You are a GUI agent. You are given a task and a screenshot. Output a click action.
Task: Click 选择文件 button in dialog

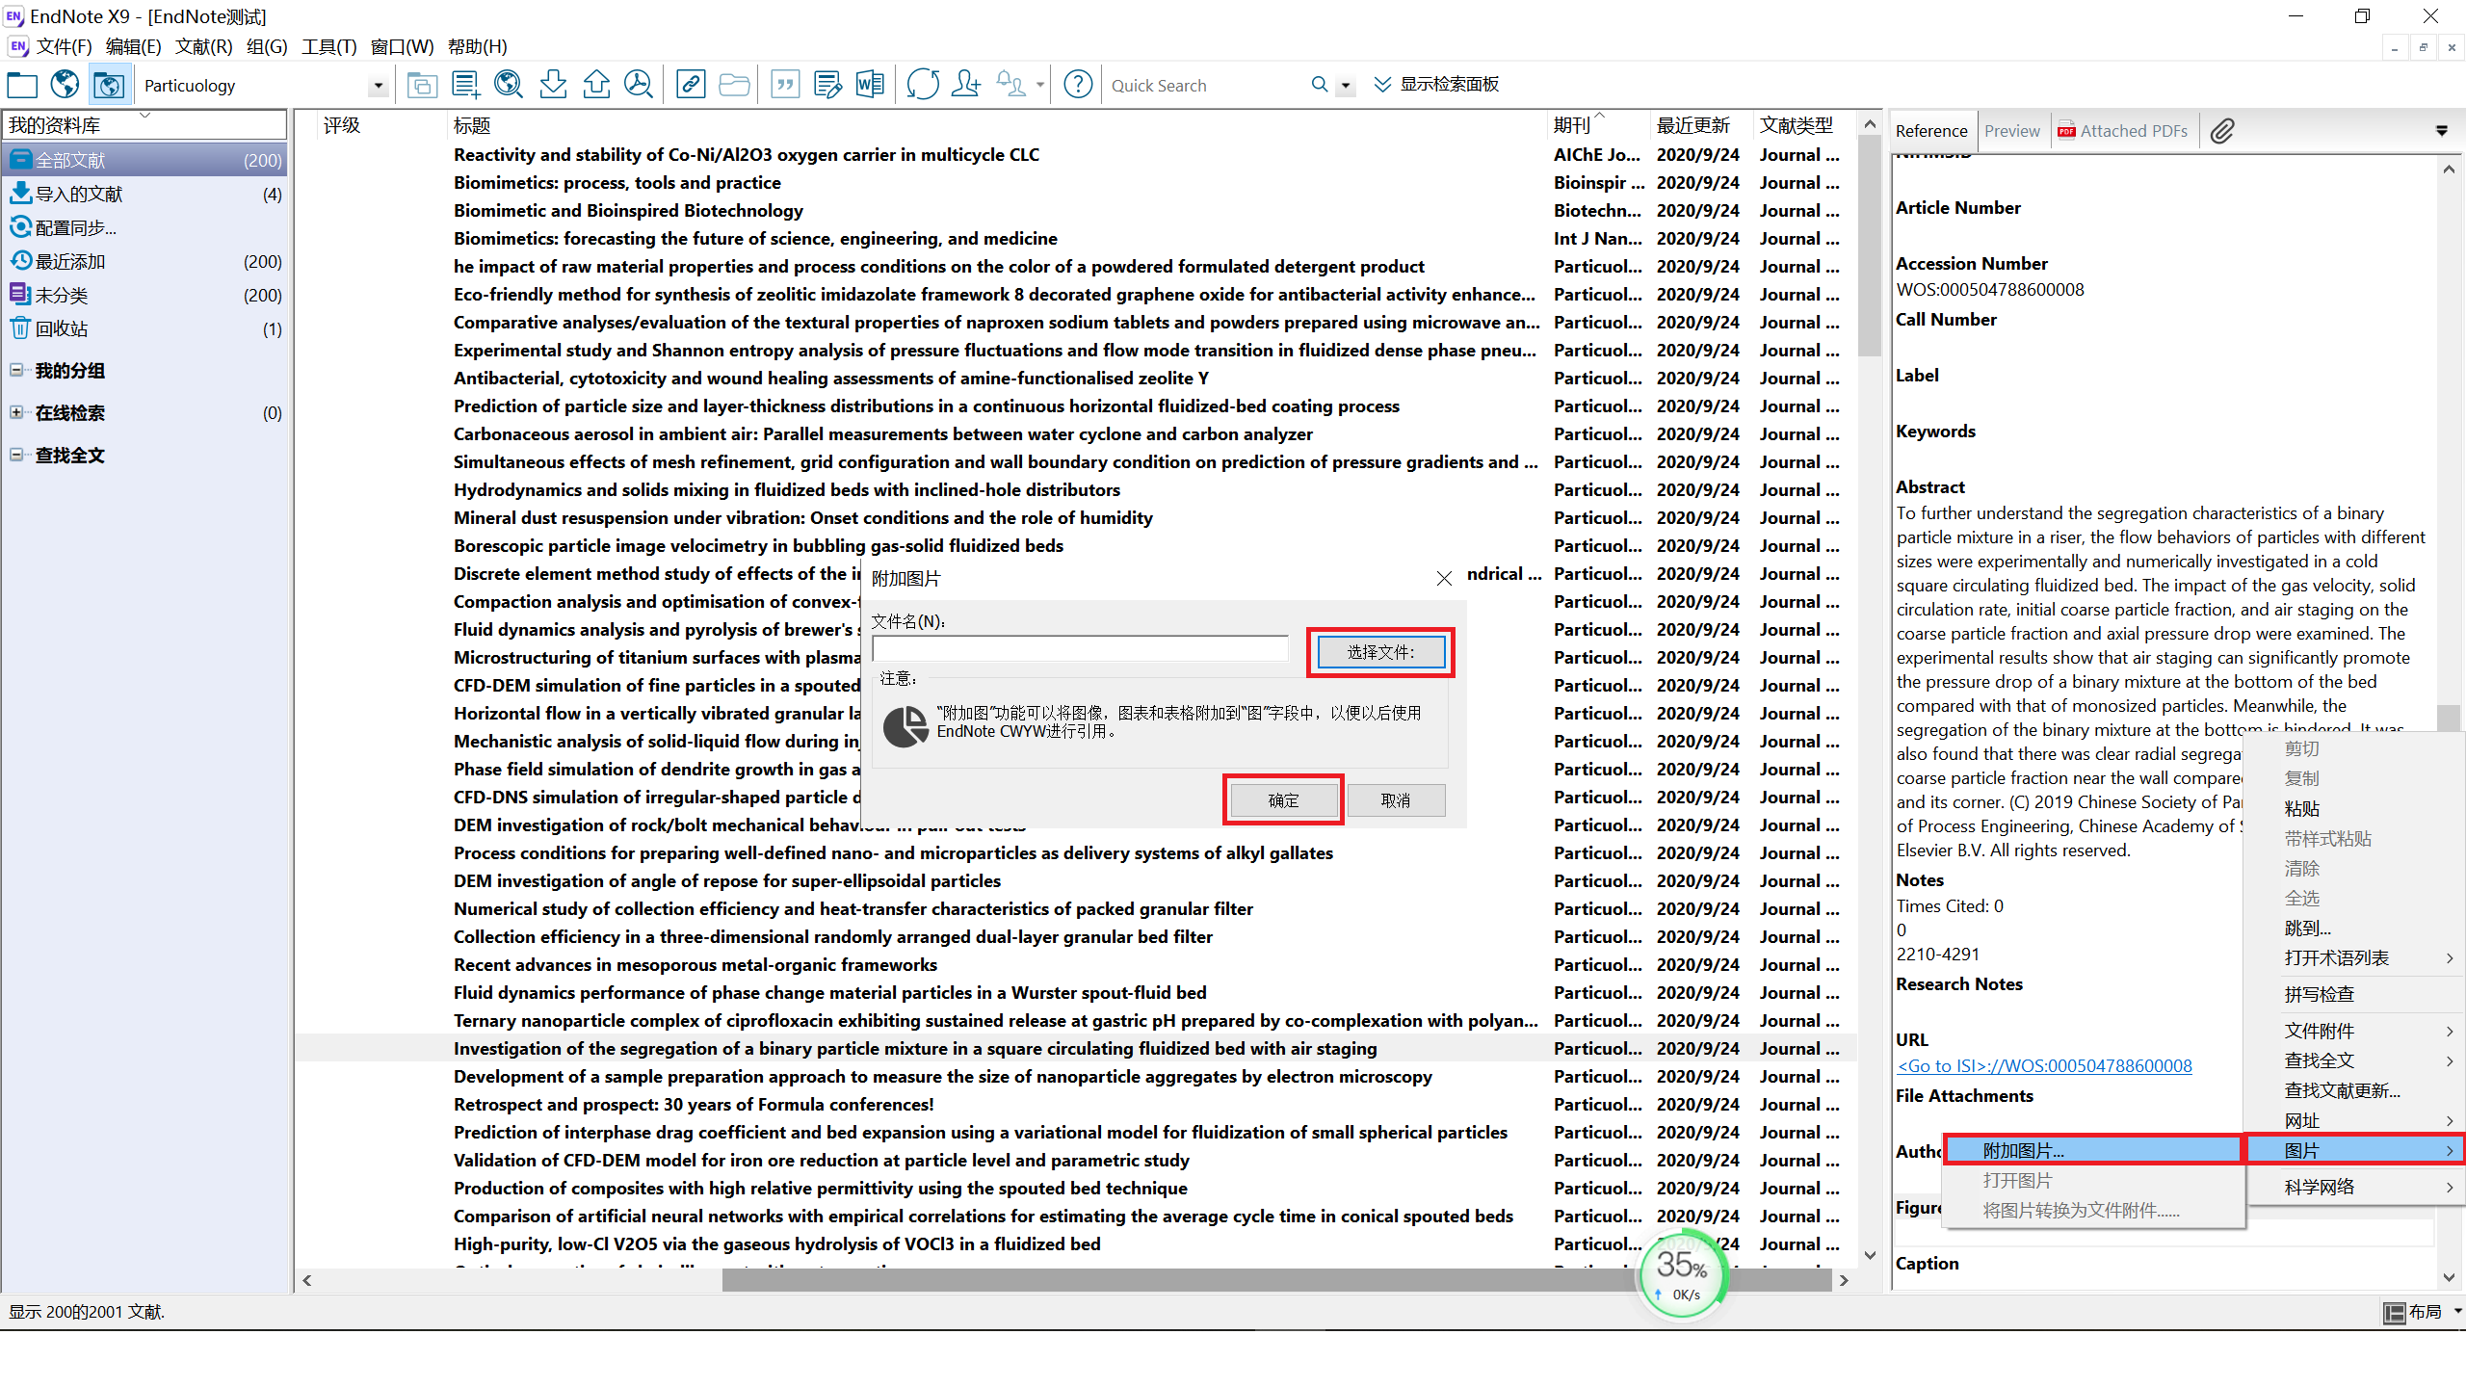tap(1380, 652)
